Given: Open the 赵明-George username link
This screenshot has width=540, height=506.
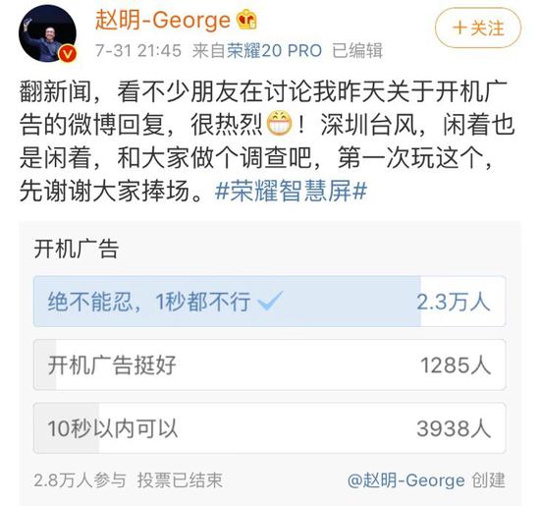Looking at the screenshot, I should coord(163,20).
